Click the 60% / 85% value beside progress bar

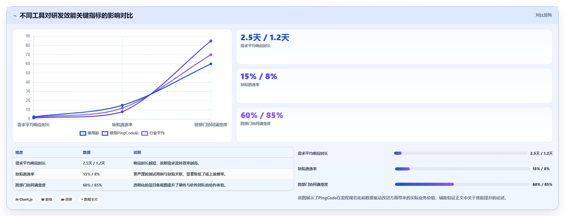[542, 185]
